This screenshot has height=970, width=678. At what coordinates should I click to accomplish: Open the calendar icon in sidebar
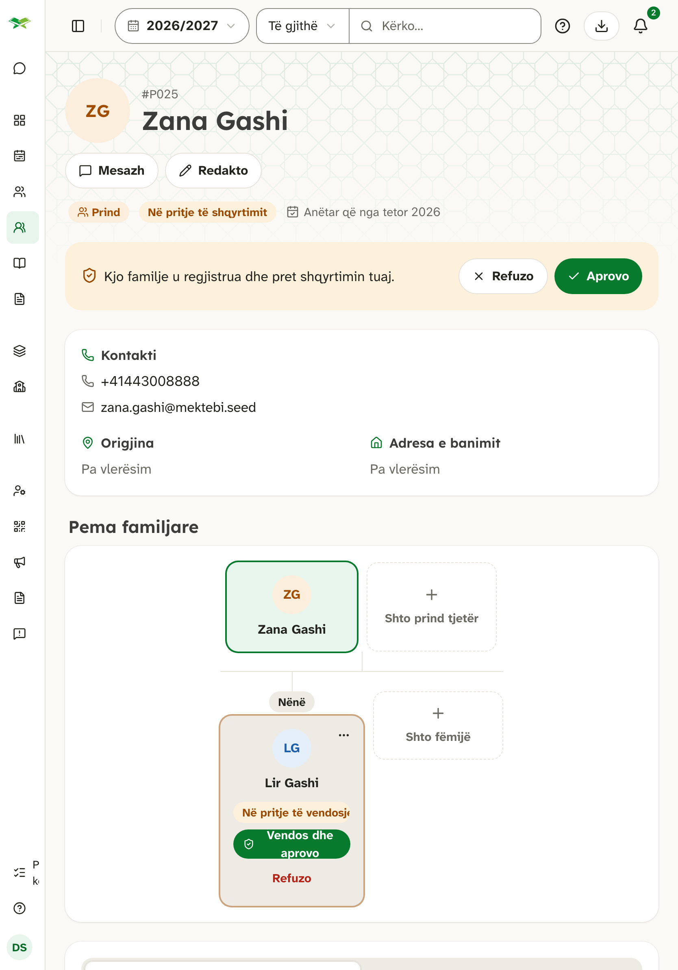[20, 156]
